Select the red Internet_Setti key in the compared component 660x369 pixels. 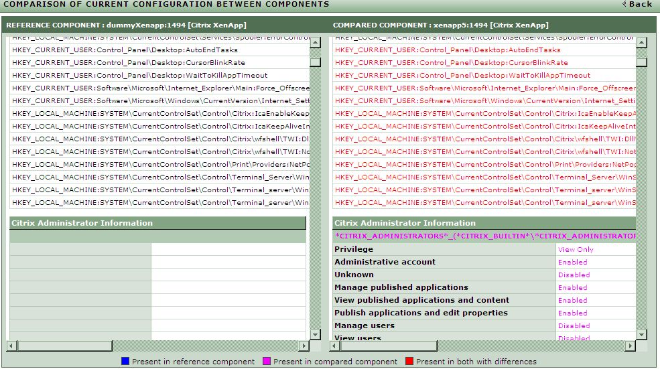[485, 100]
